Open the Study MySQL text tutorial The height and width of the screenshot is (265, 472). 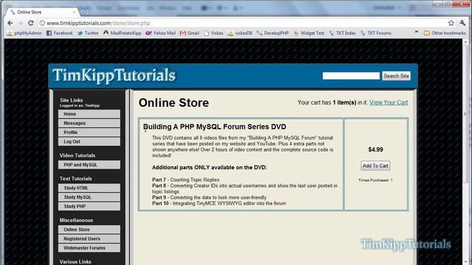pyautogui.click(x=89, y=197)
